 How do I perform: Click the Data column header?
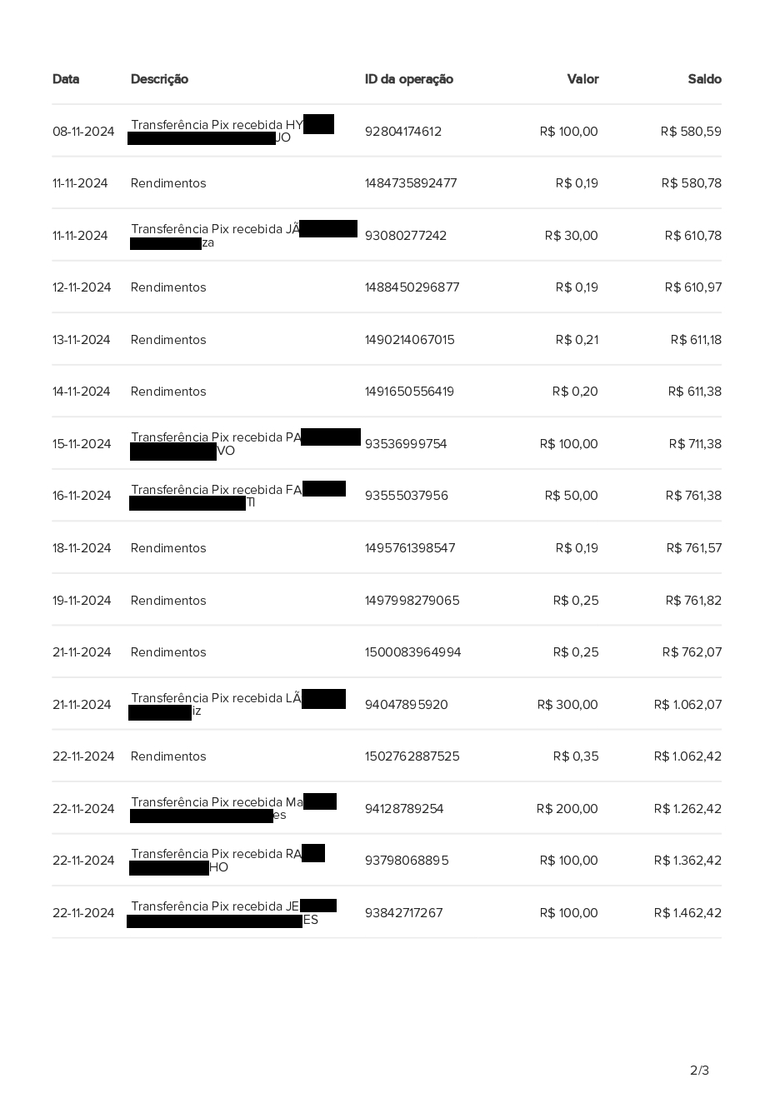click(66, 79)
